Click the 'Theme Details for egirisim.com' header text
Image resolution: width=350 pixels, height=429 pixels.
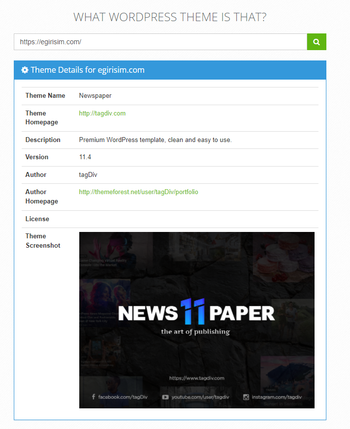pyautogui.click(x=88, y=70)
